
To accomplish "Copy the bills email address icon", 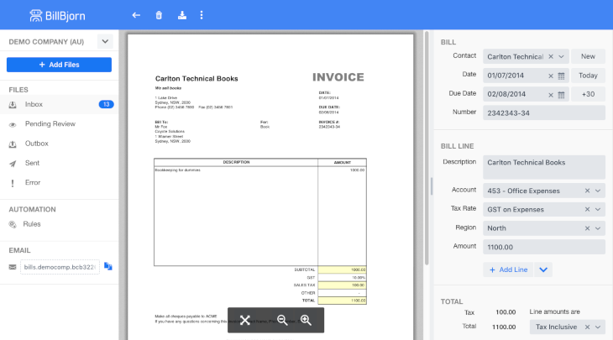I will 107,266.
